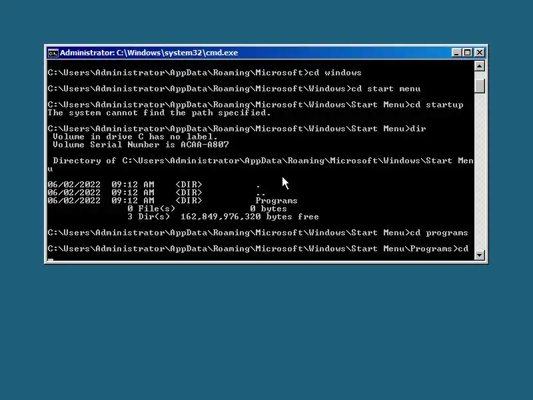
Task: Click the scrollbar down arrow
Action: [x=479, y=255]
